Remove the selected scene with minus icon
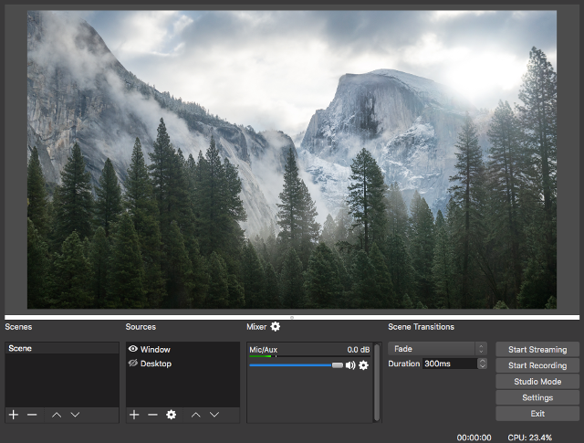 (x=32, y=415)
